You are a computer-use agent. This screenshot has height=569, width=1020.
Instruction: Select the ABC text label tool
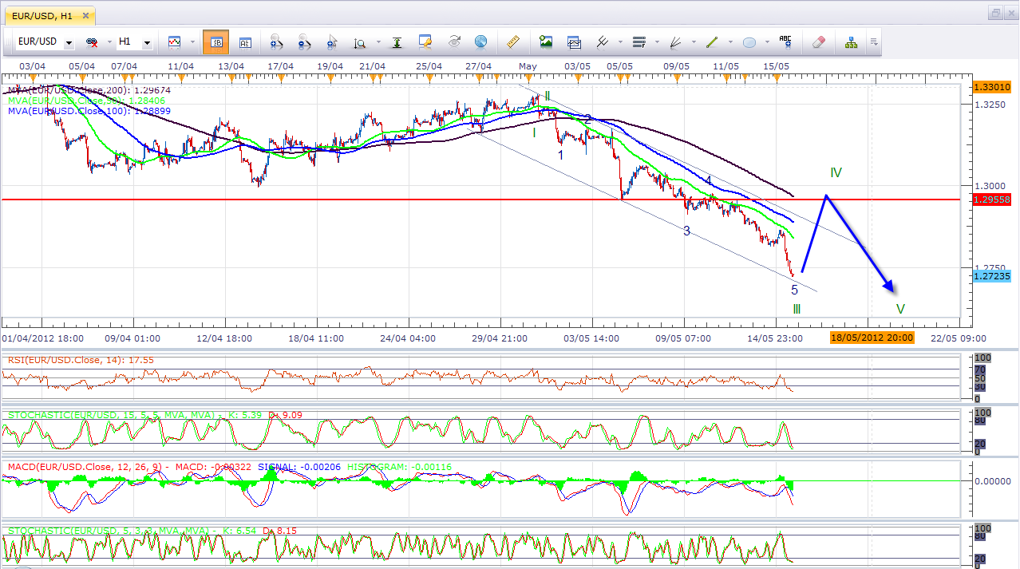pyautogui.click(x=785, y=41)
